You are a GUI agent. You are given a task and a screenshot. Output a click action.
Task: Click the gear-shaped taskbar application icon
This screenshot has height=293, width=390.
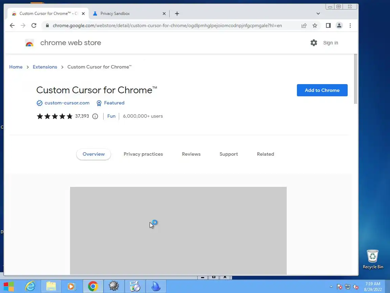pos(114,286)
